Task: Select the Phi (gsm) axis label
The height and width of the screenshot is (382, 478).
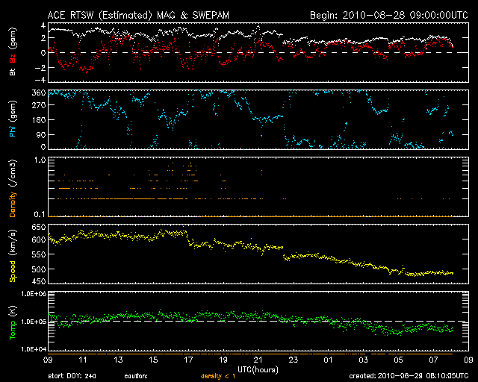Action: (x=13, y=121)
